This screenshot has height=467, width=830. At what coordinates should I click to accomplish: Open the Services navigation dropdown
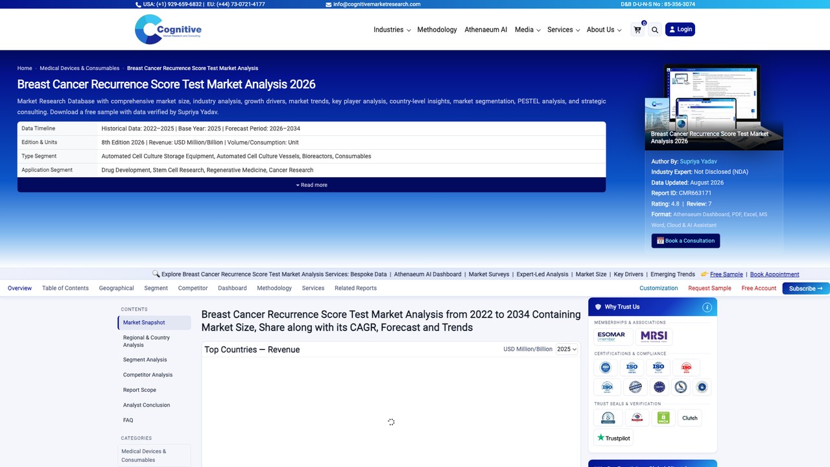tap(563, 30)
